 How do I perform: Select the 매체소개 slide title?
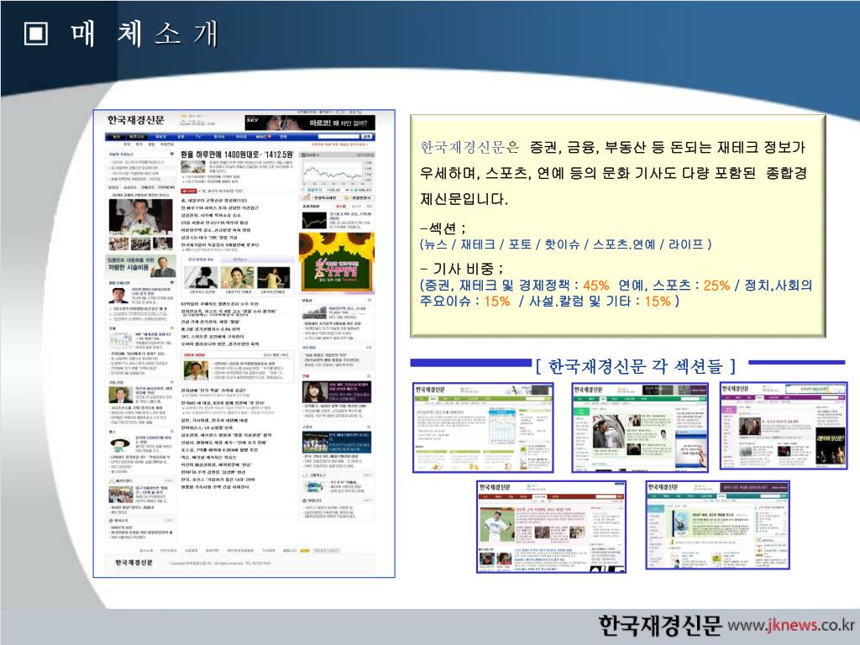tap(144, 34)
